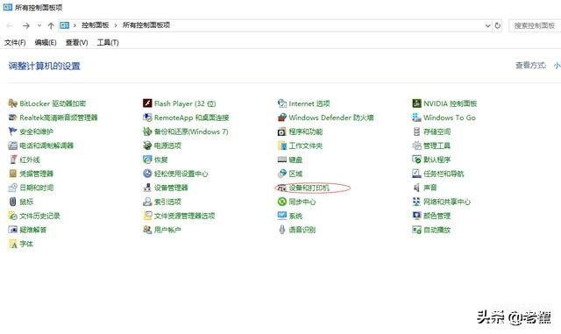
Task: Click the 用户帐户 icon
Action: coord(147,230)
